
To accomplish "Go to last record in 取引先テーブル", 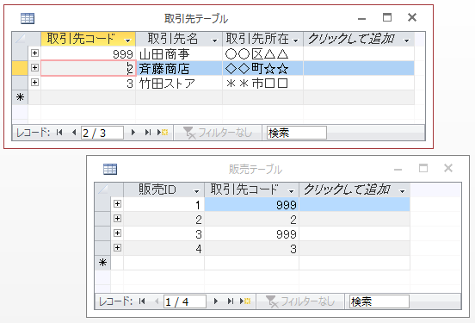I will pyautogui.click(x=147, y=133).
